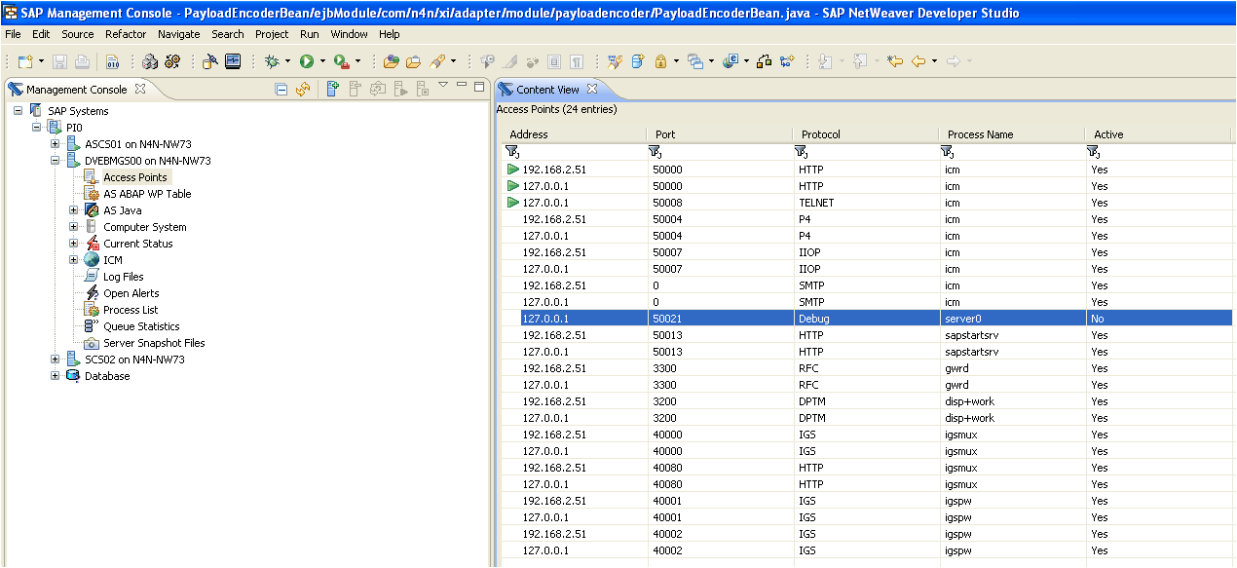Open the Navigate menu
1237x568 pixels.
[x=178, y=34]
